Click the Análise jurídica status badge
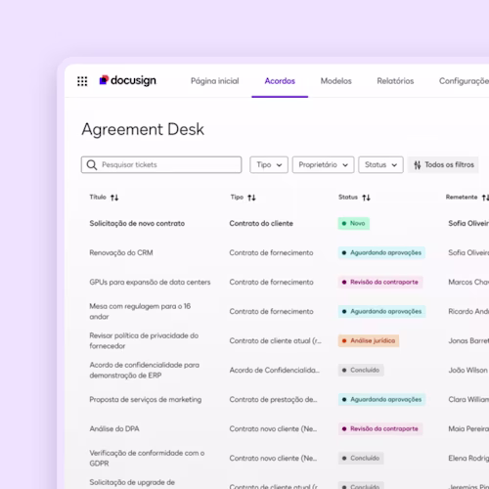This screenshot has width=489, height=489. (x=369, y=341)
